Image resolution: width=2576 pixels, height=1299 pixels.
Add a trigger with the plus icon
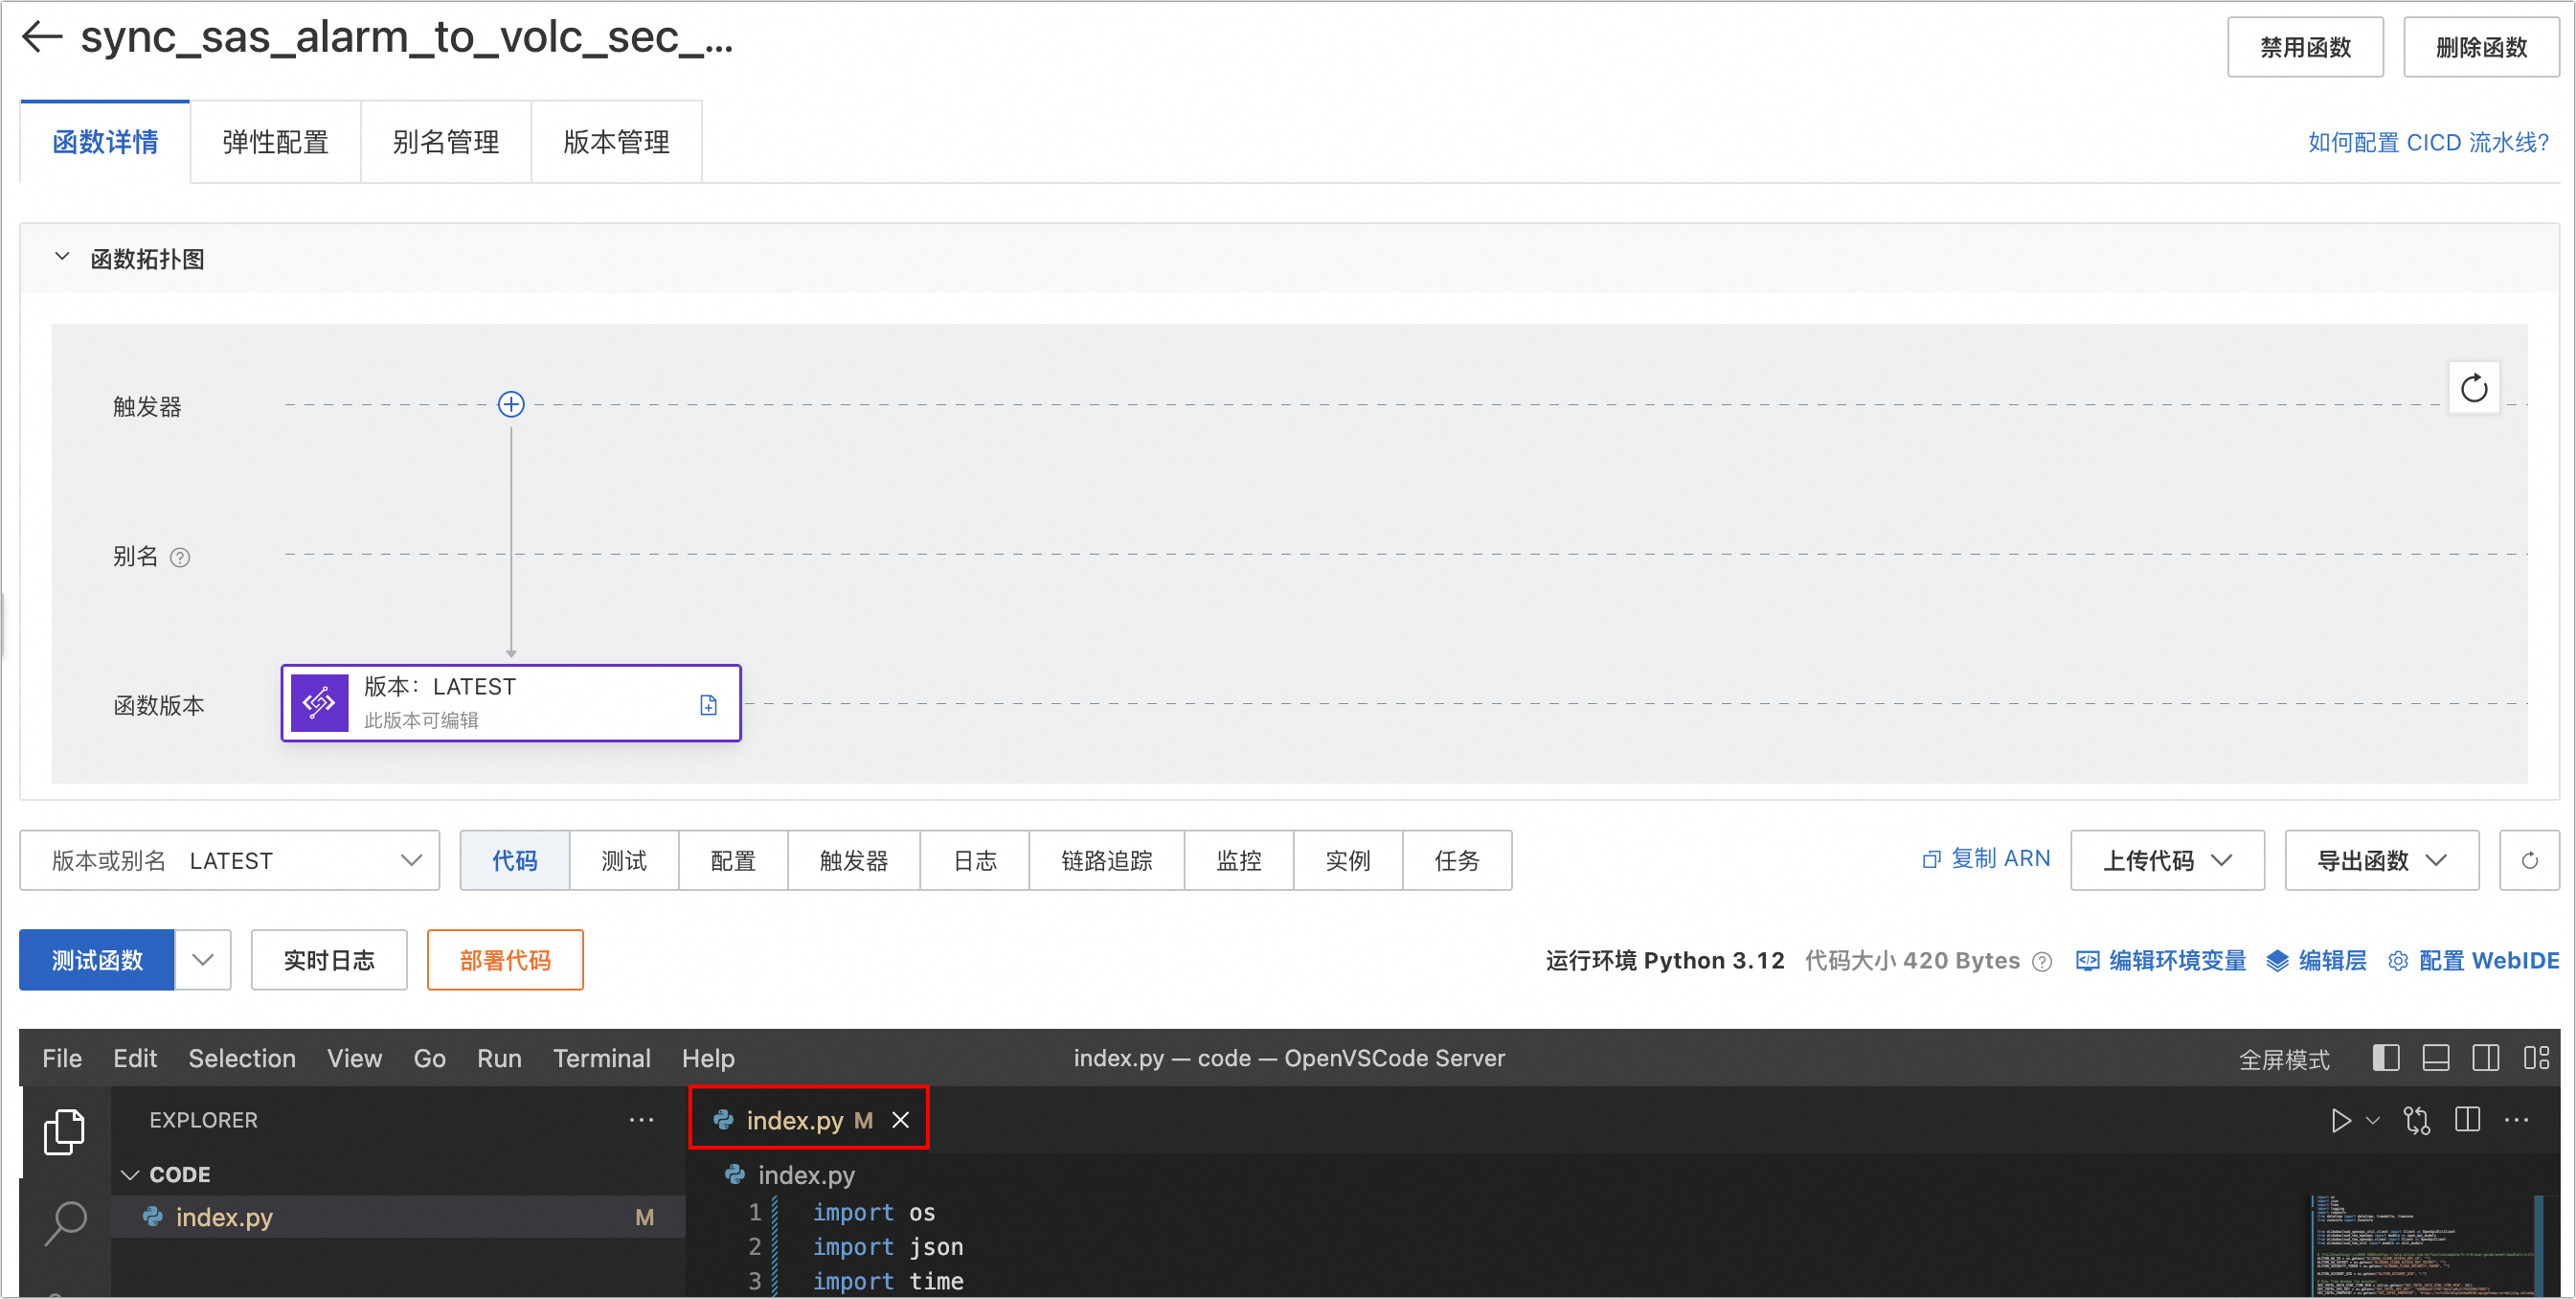[x=511, y=404]
